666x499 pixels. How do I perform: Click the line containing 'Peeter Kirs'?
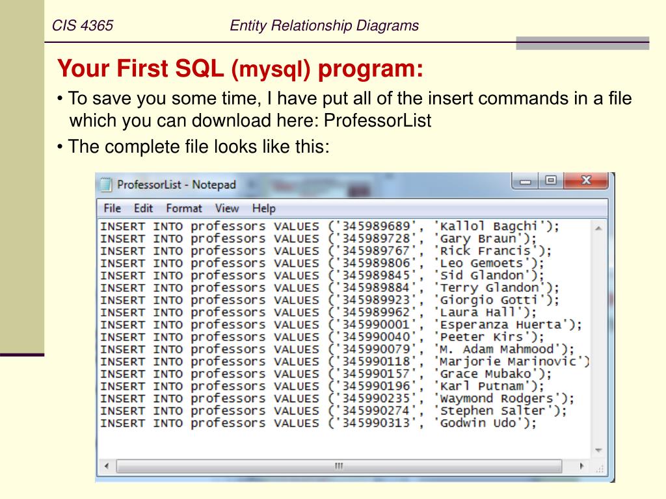322,337
